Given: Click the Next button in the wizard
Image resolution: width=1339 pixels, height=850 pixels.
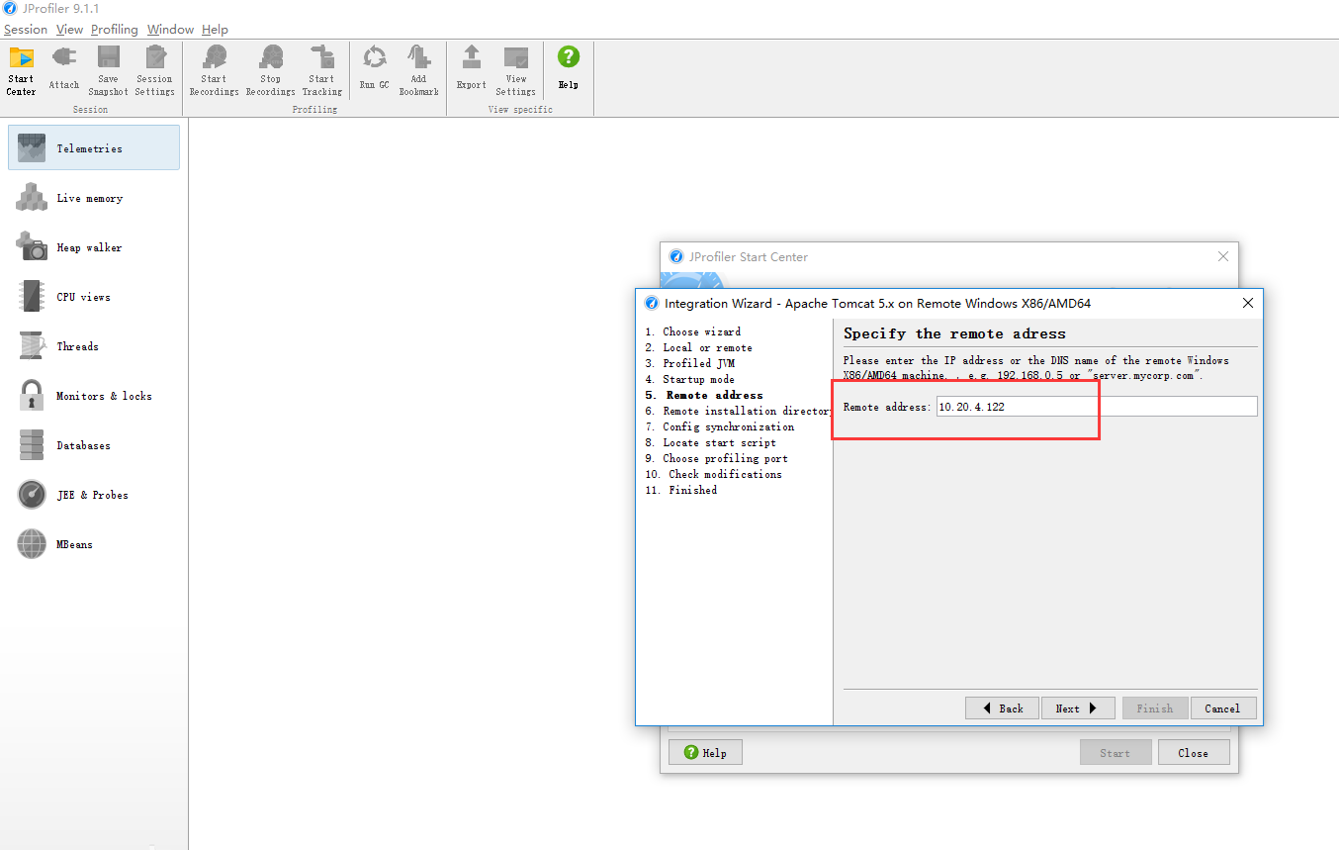Looking at the screenshot, I should pyautogui.click(x=1078, y=708).
